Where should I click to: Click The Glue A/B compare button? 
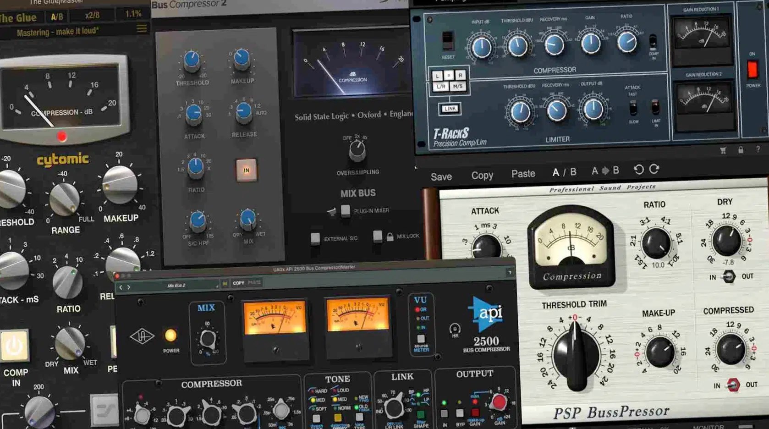point(57,17)
